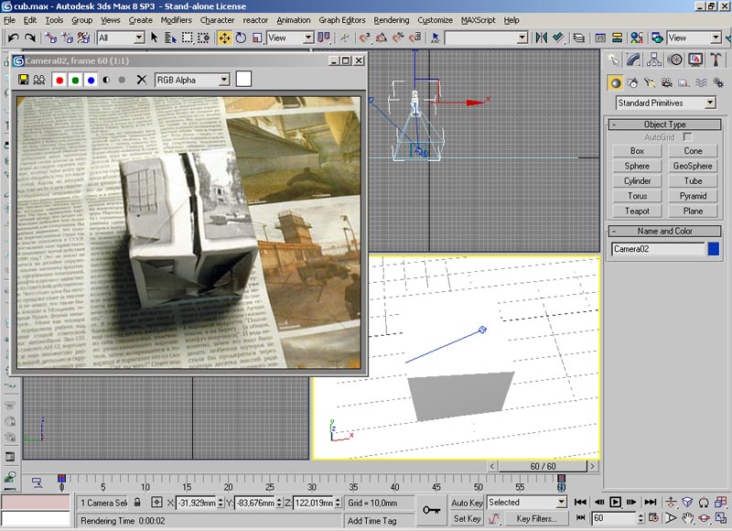Screen dimensions: 732x531
Task: Open the Rendering menu
Action: 392,19
